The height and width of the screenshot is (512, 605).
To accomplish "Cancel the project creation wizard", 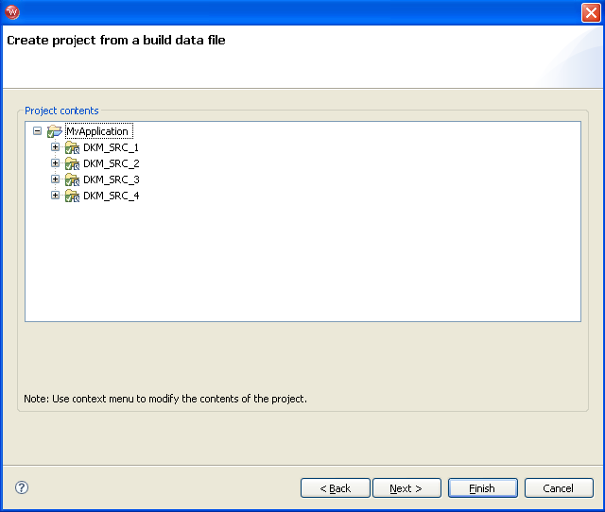I will click(559, 488).
